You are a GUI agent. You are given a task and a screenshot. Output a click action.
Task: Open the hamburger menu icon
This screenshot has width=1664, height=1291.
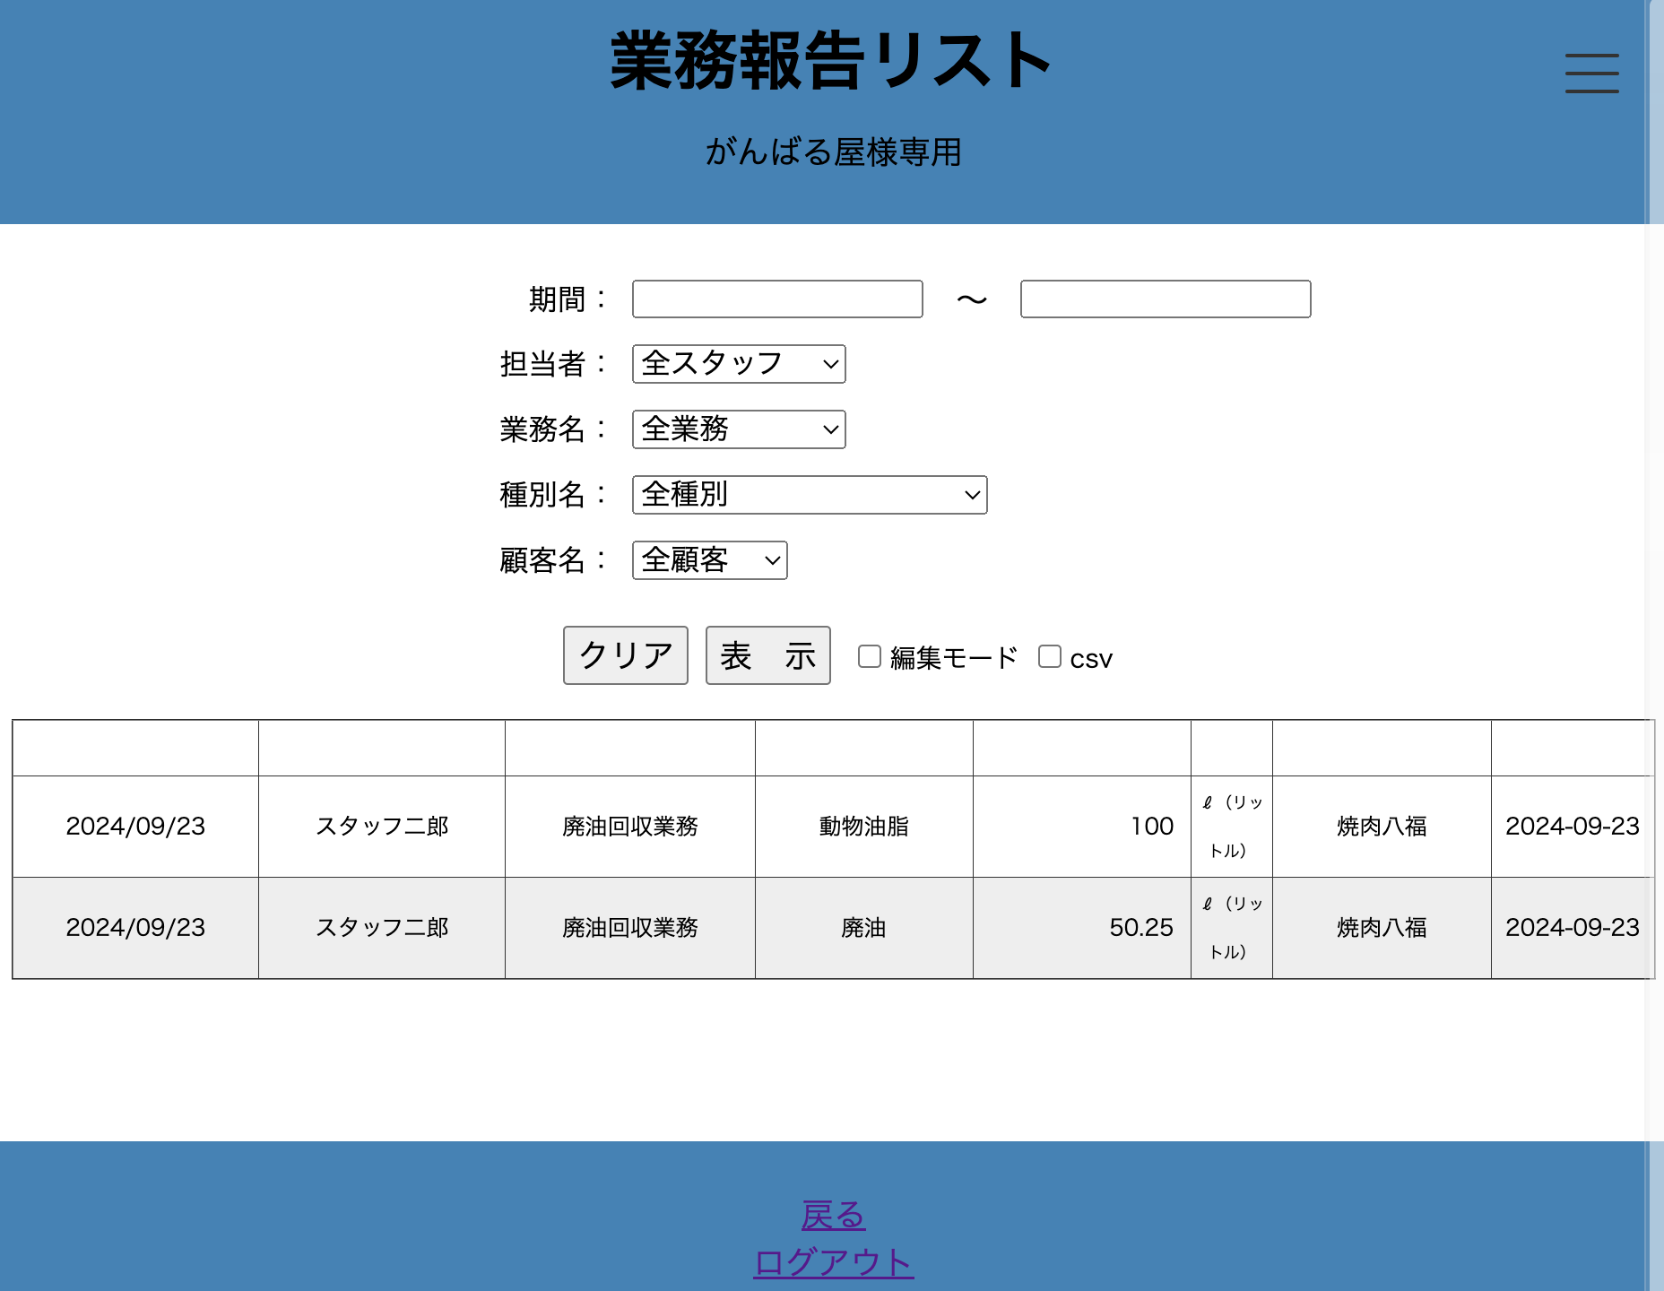tap(1591, 73)
